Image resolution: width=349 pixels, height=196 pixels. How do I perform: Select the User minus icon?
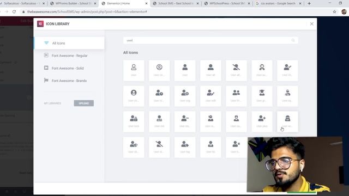tap(185, 122)
